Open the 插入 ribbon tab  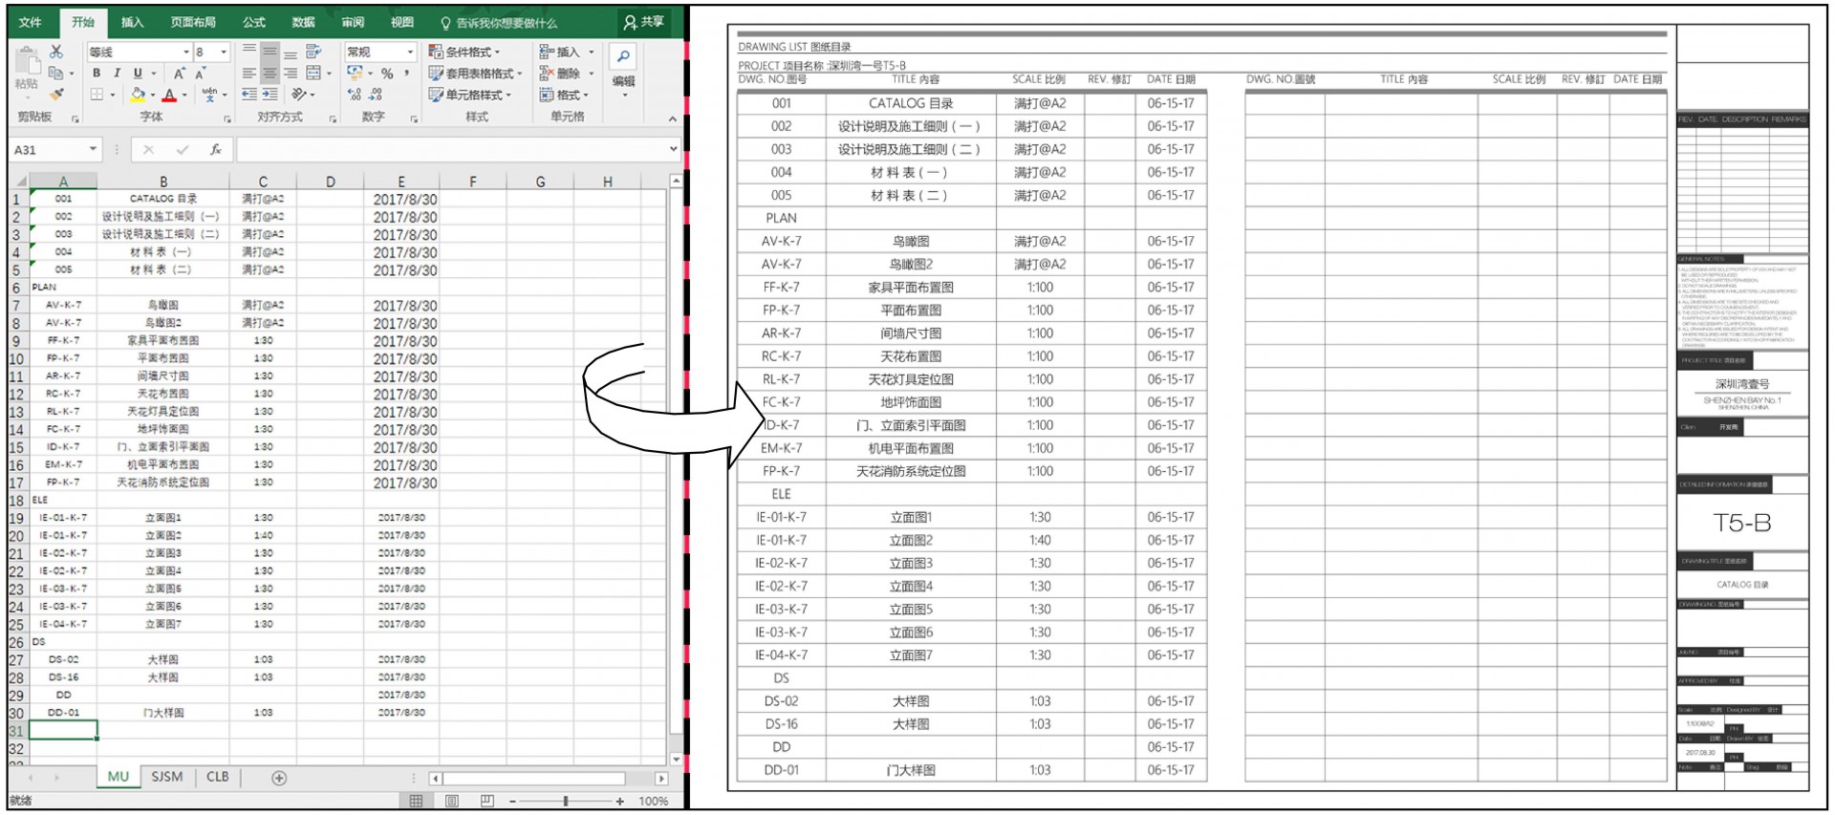[132, 23]
